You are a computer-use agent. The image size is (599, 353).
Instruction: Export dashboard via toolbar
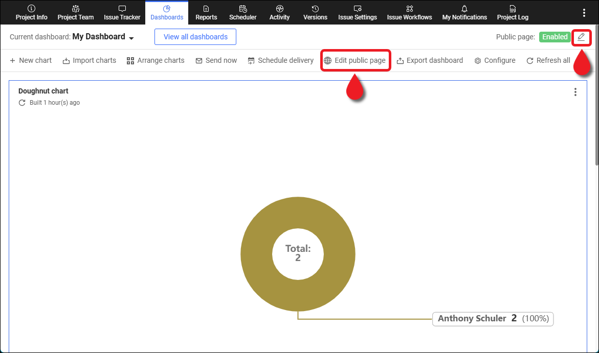coord(430,60)
